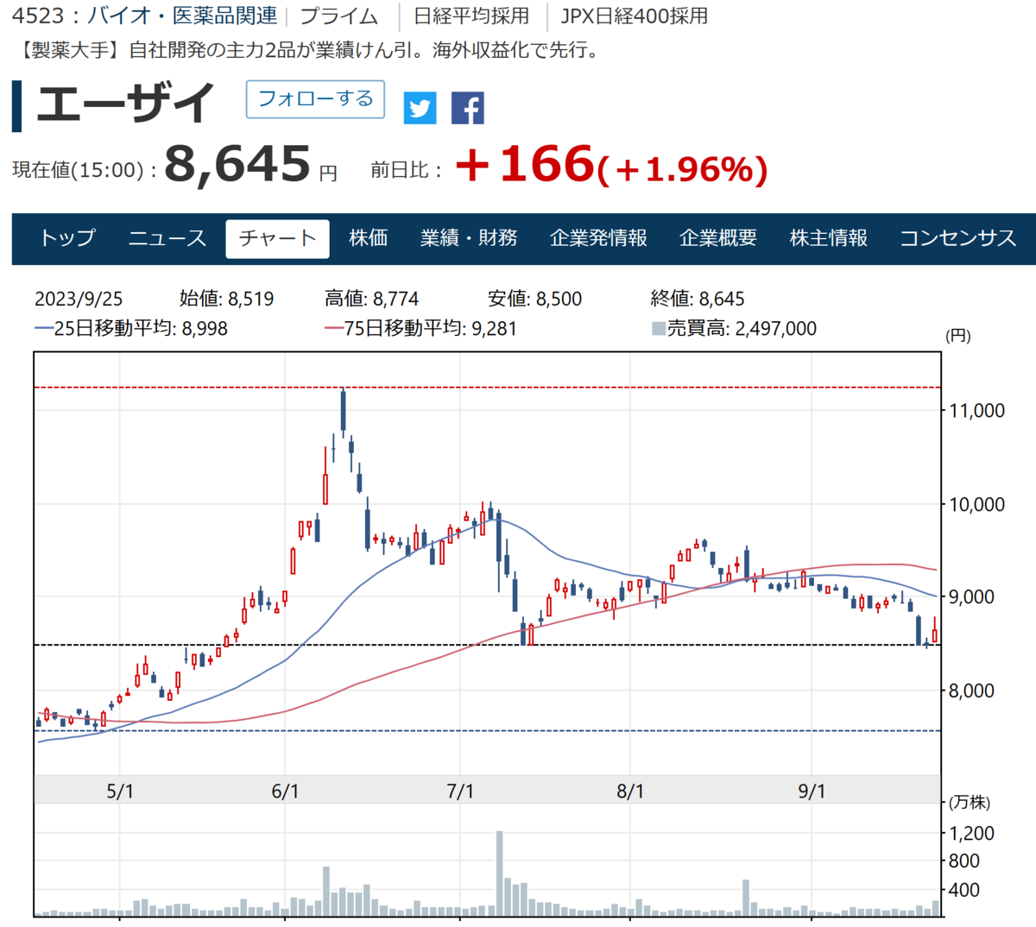
Task: Click the 8/1 date axis label
Action: click(630, 791)
